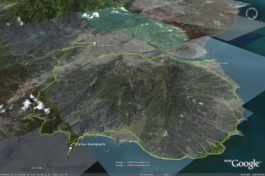The image size is (265, 176).
Task: Click the Leader Hotel placemark icon
Action: click(94, 44)
